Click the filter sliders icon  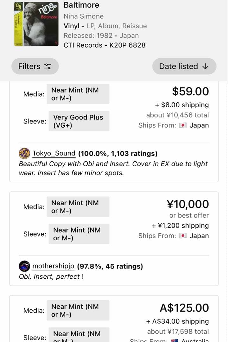(x=47, y=66)
